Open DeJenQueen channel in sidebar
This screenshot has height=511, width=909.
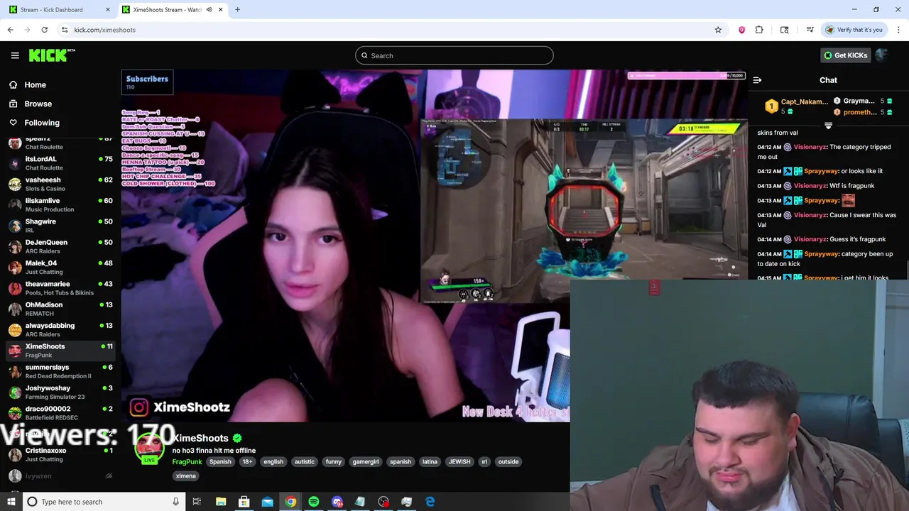[x=60, y=246]
